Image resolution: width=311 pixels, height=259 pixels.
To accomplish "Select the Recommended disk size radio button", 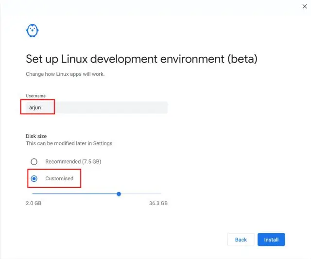I will (x=34, y=162).
